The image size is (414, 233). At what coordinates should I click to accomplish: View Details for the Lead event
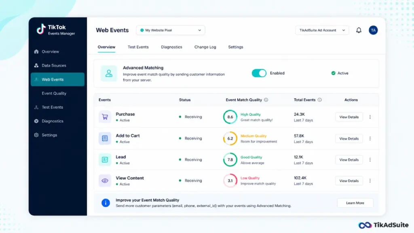pyautogui.click(x=349, y=160)
